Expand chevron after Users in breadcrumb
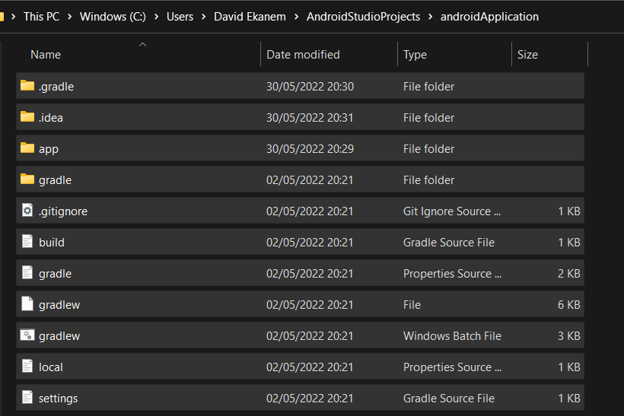624x416 pixels. (x=204, y=17)
